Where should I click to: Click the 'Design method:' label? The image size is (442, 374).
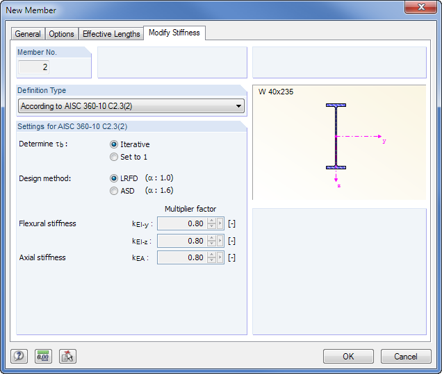tap(44, 178)
